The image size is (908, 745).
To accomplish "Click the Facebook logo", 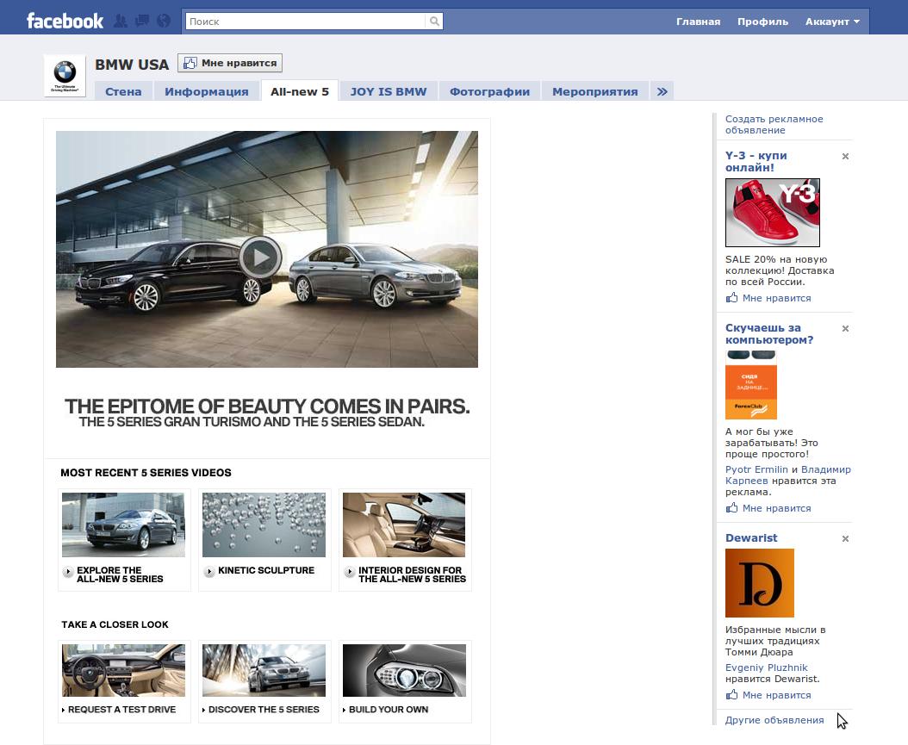I will tap(65, 22).
